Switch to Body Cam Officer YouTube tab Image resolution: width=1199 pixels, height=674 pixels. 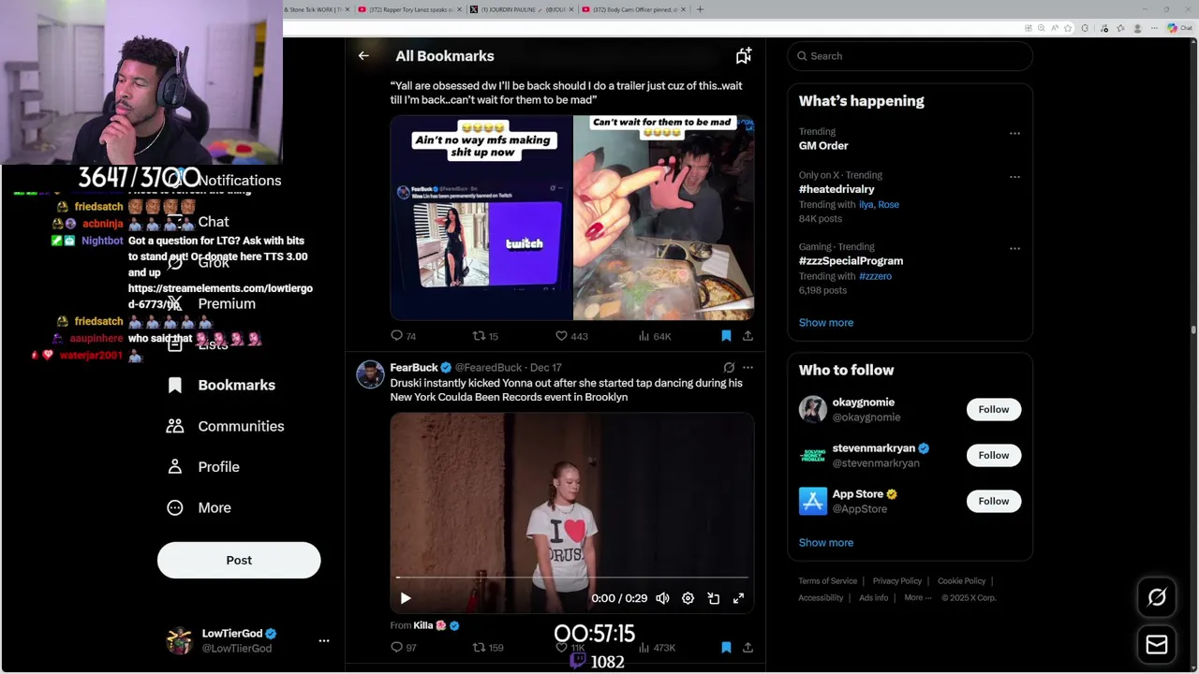[x=633, y=9]
